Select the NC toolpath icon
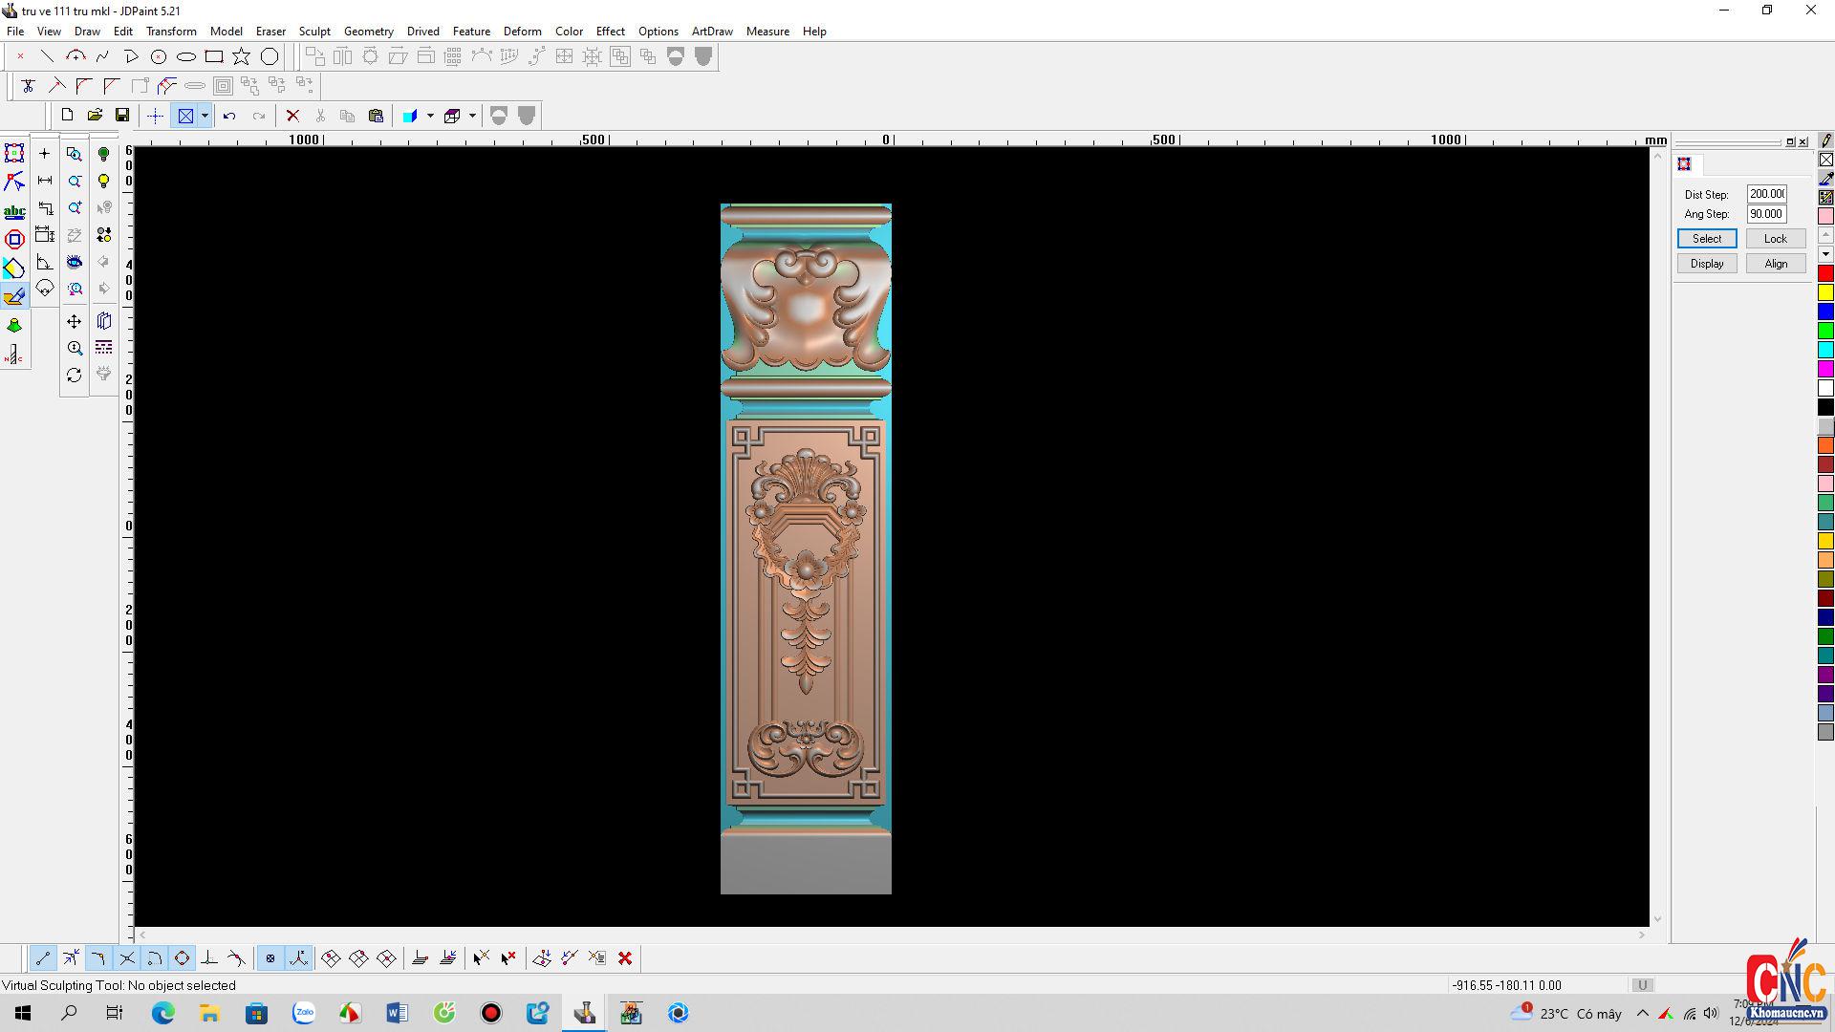 pos(14,355)
